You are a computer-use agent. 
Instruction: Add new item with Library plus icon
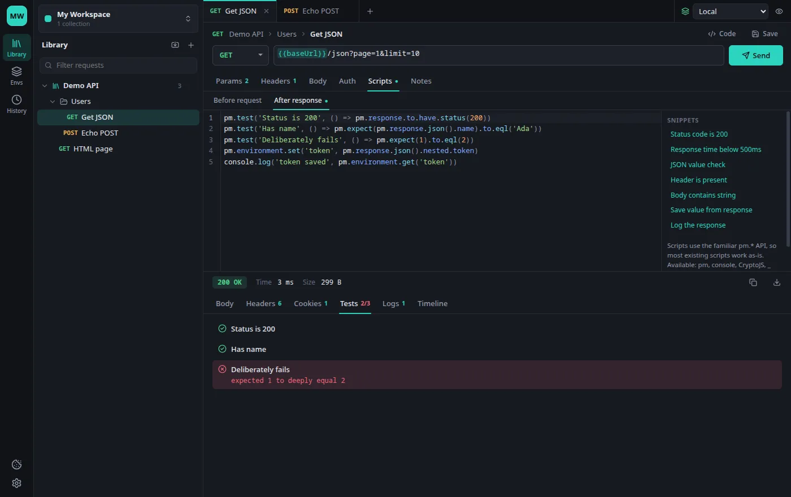click(x=191, y=45)
